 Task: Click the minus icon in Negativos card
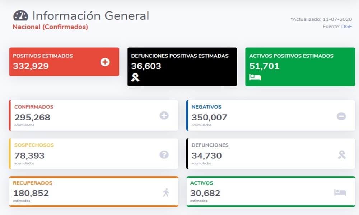point(341,116)
